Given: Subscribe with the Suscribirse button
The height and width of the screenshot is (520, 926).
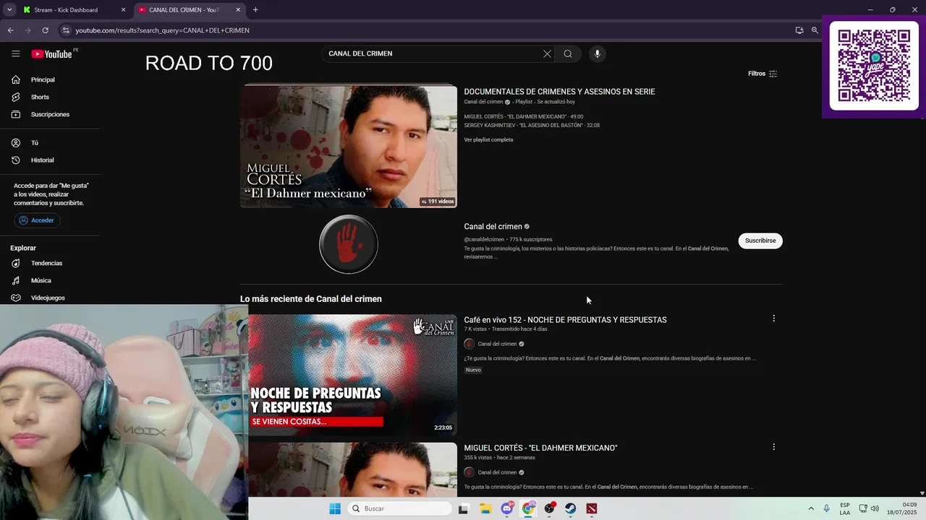Looking at the screenshot, I should click(x=760, y=240).
